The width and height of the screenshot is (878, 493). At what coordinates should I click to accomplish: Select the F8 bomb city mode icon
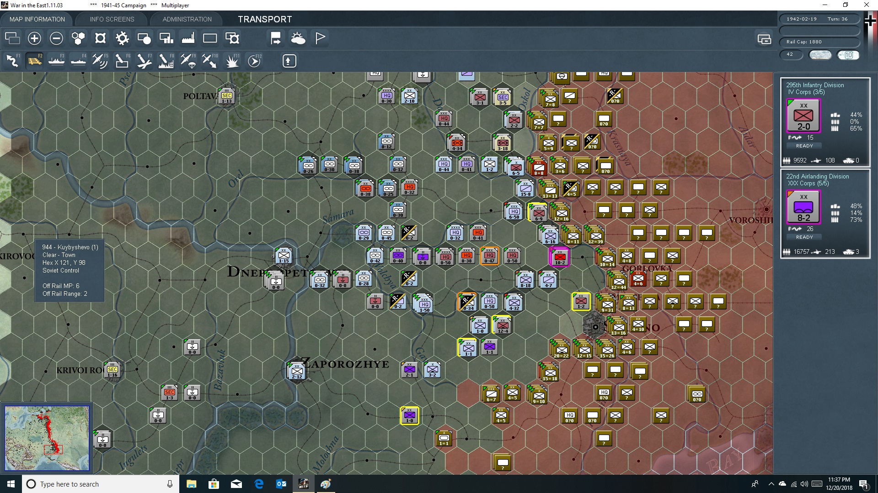166,61
